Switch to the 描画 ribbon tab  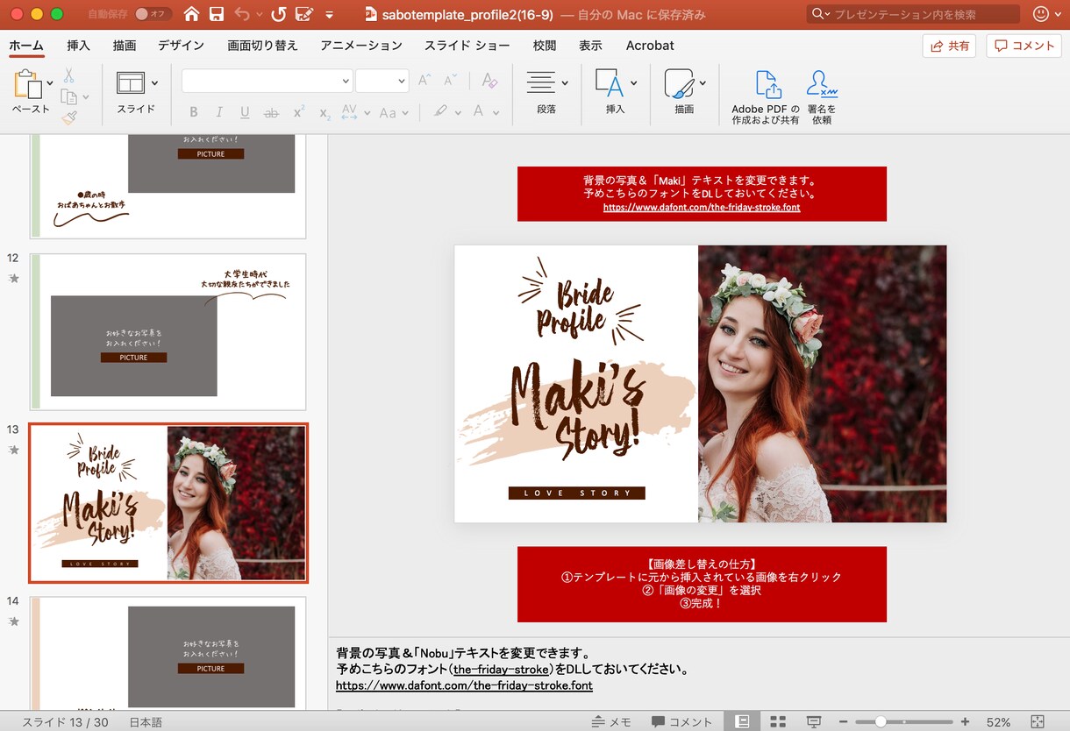(125, 46)
